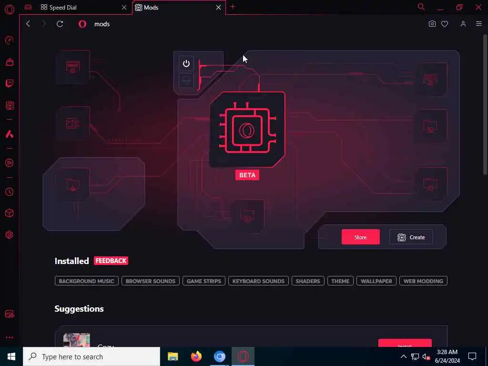Open the profile account icon
The height and width of the screenshot is (366, 488).
463,24
